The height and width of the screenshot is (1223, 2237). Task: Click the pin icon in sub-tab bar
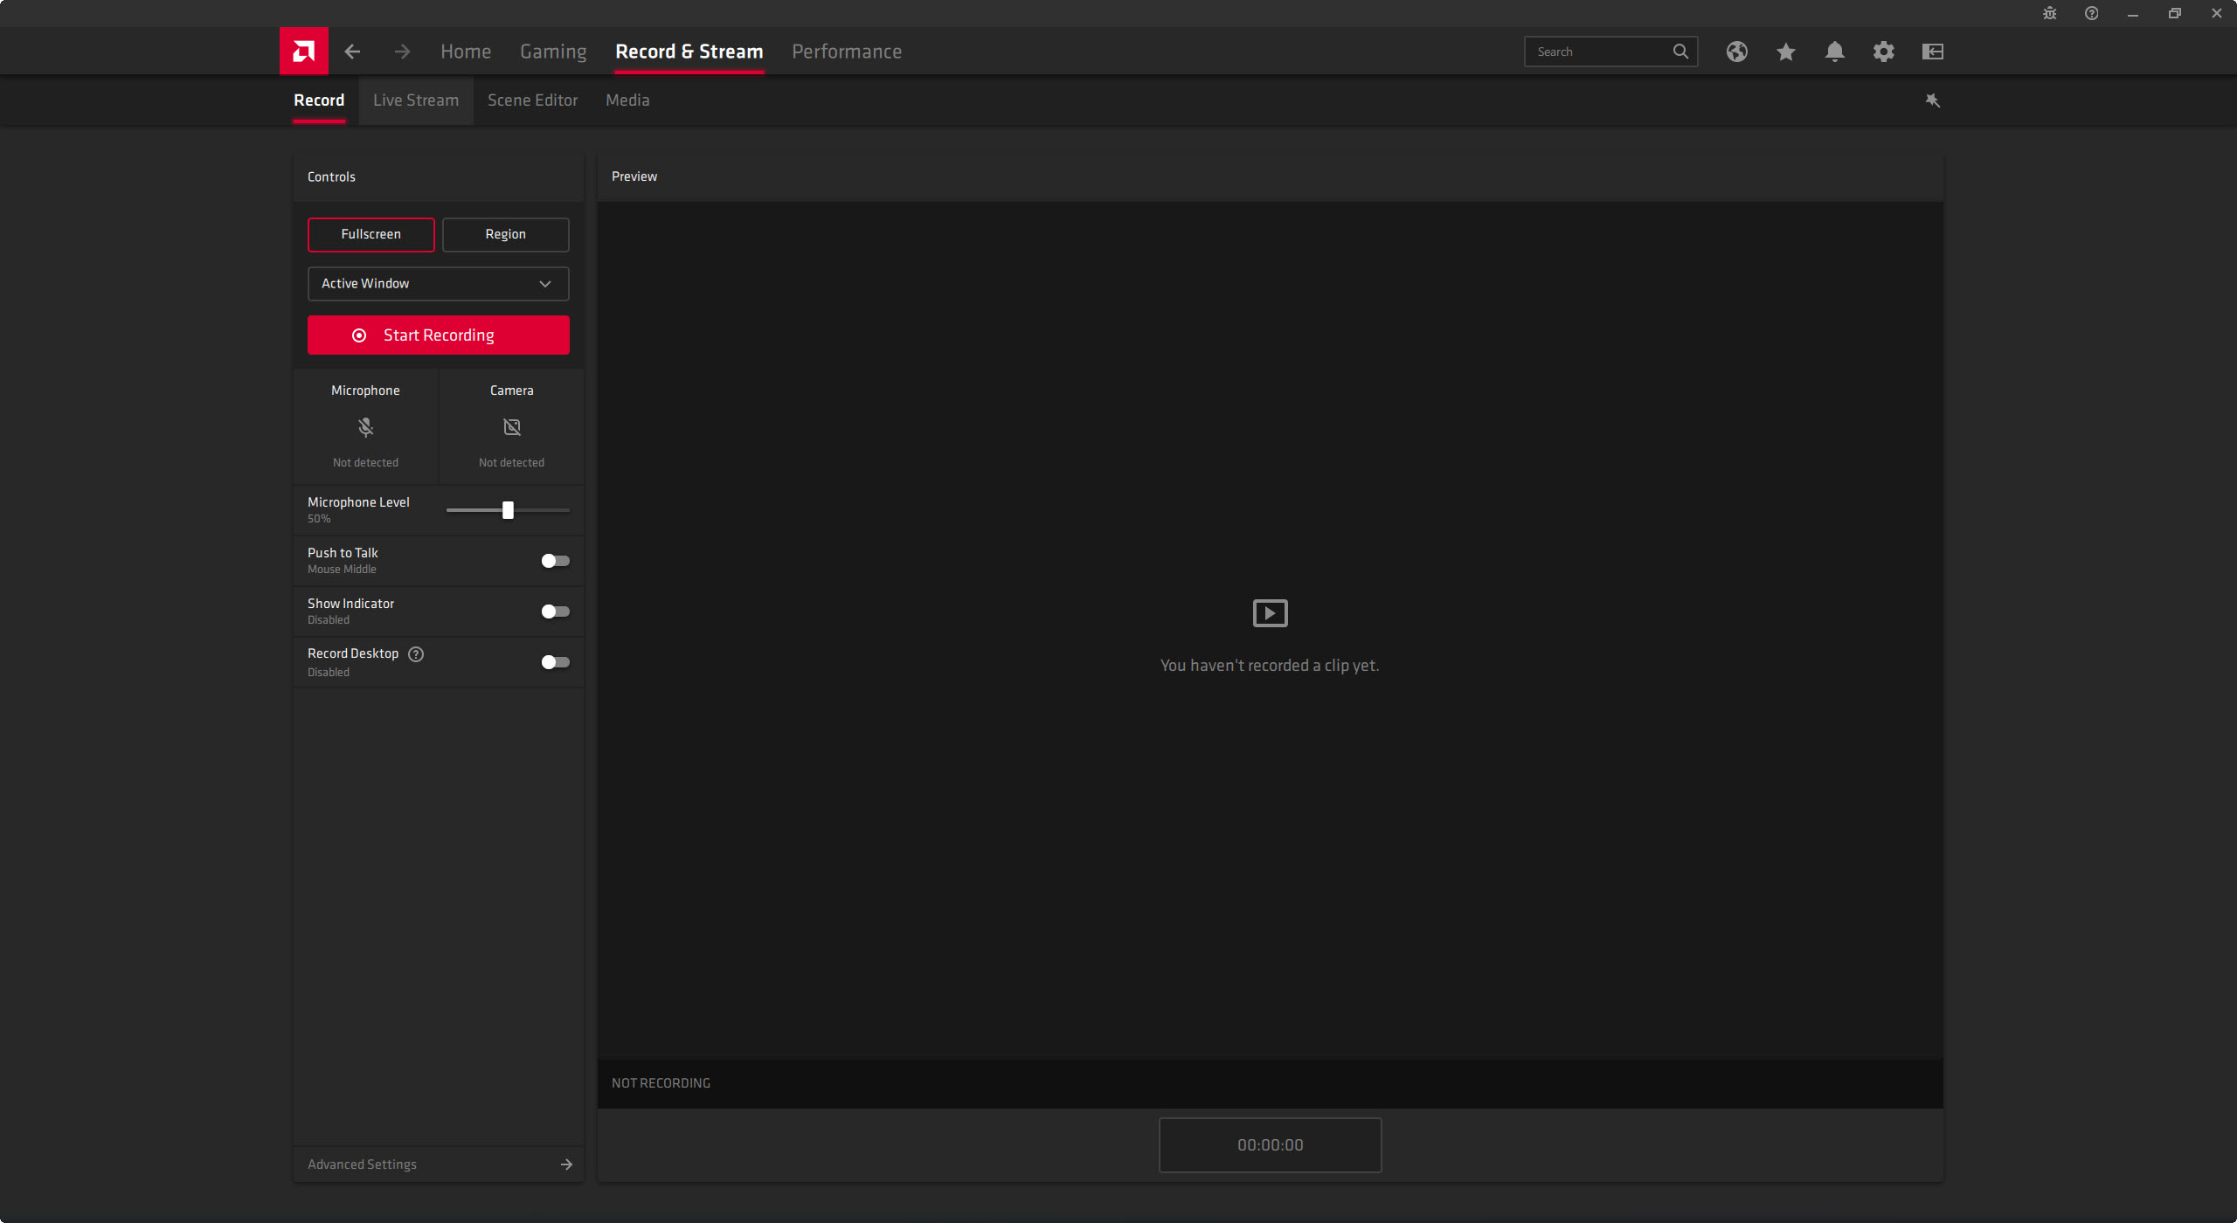tap(1933, 100)
